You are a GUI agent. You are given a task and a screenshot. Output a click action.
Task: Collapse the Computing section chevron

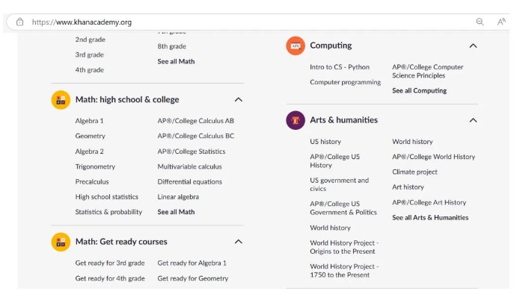tap(473, 46)
